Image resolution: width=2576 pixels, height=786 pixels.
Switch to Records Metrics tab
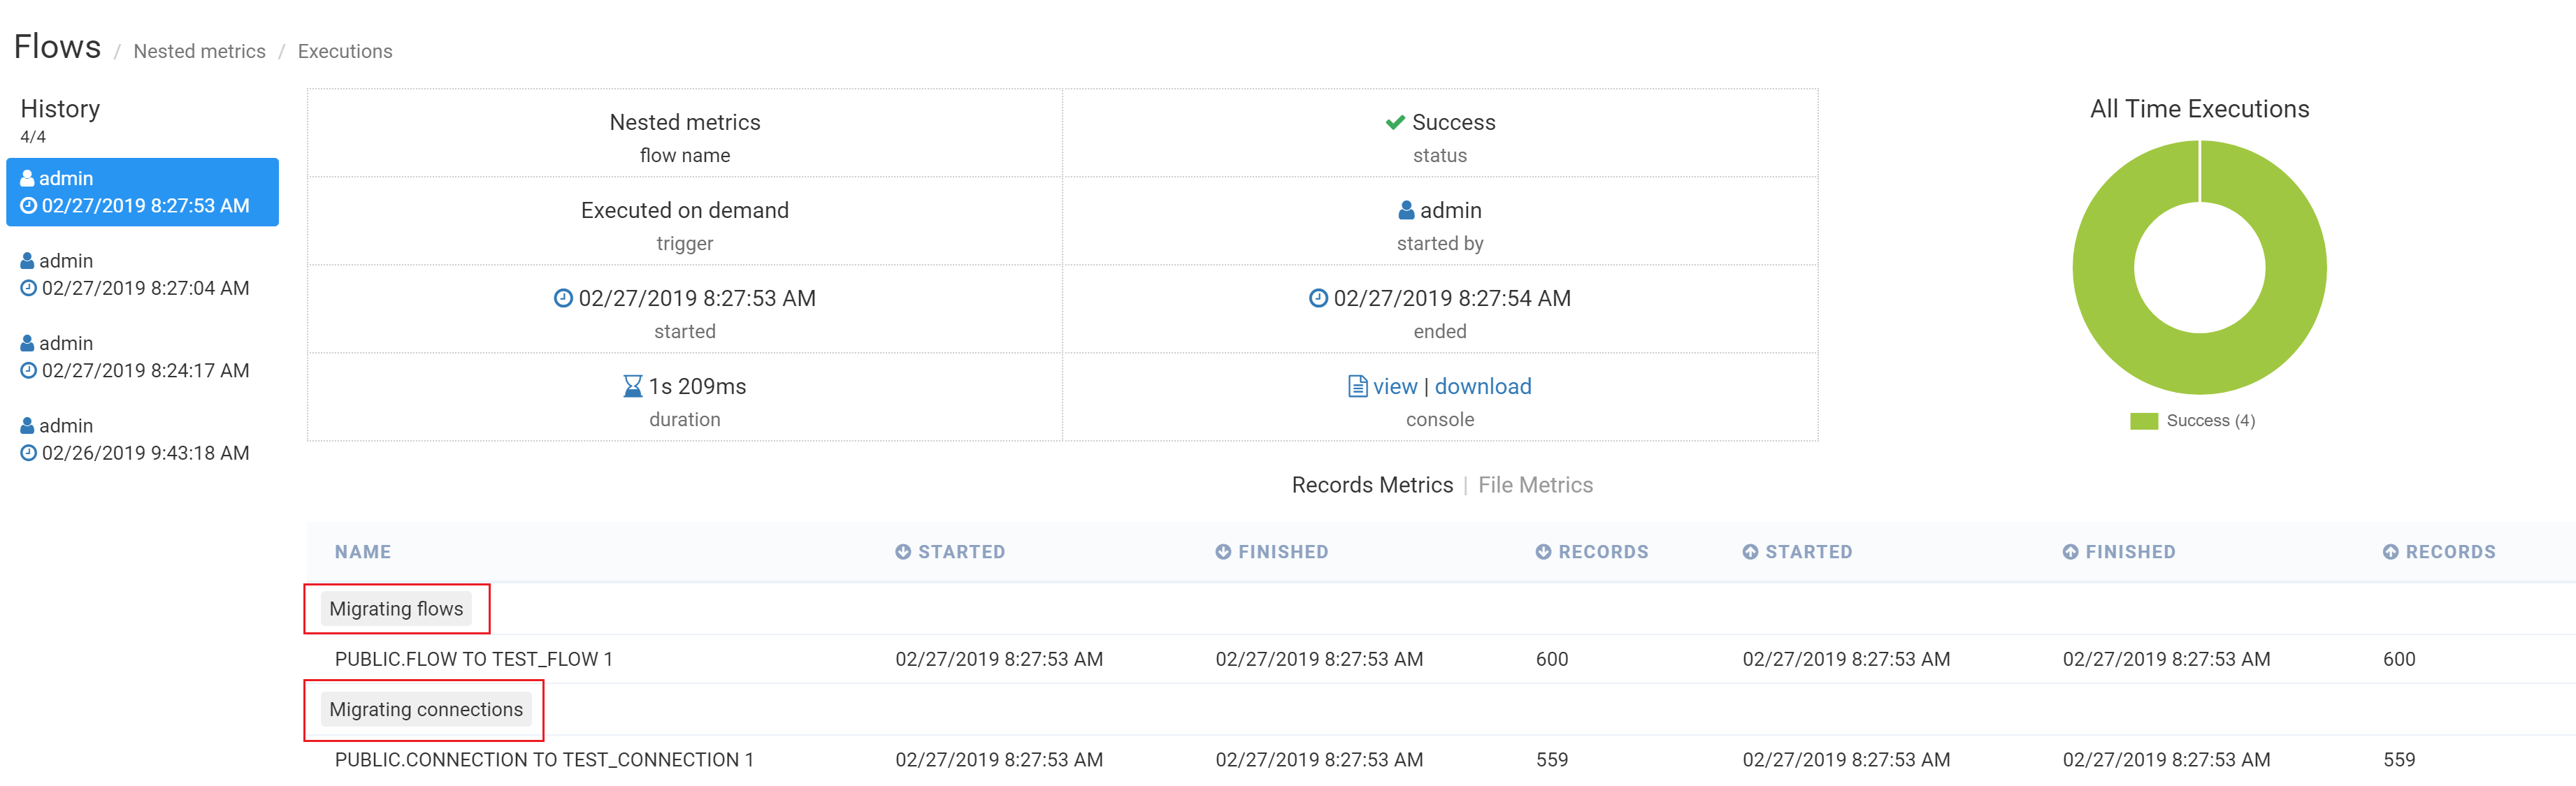tap(1372, 485)
